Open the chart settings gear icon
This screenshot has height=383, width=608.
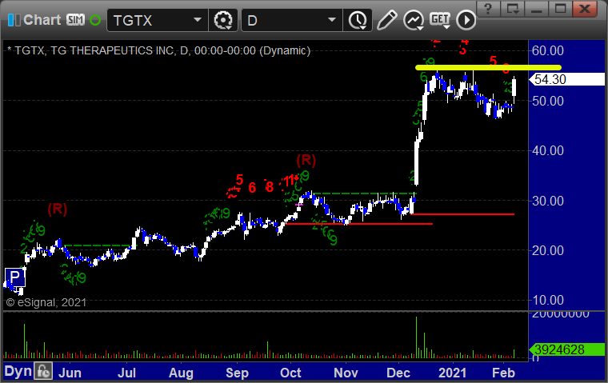223,20
